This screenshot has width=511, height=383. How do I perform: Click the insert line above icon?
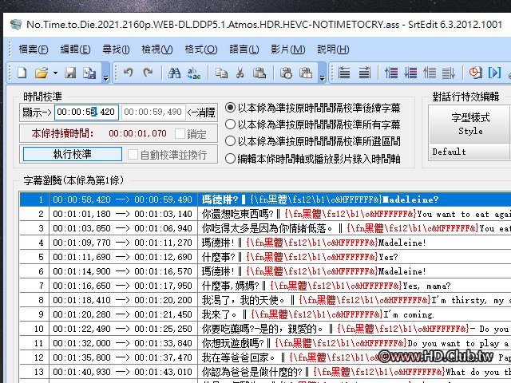point(344,73)
